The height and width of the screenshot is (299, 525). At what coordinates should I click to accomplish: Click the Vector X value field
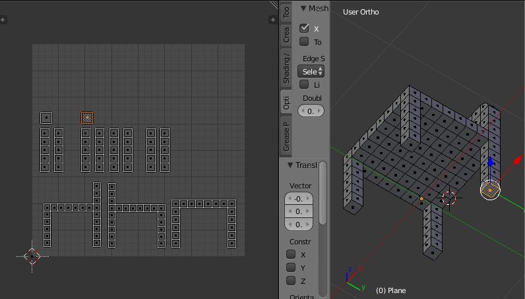click(x=299, y=199)
